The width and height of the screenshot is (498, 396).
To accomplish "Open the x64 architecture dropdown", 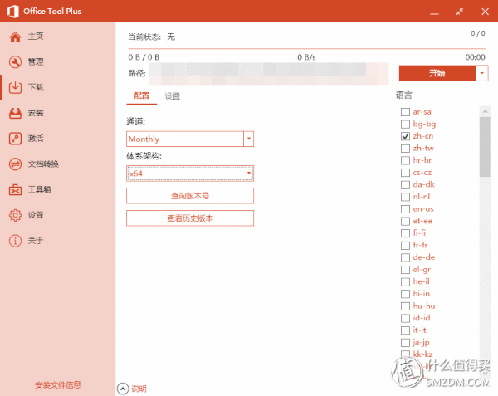I will [190, 174].
